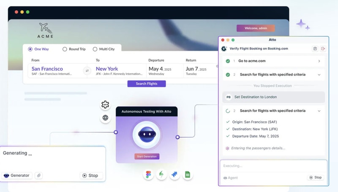Click the API gear icon
Screen dimensions: 338x192
(105, 105)
